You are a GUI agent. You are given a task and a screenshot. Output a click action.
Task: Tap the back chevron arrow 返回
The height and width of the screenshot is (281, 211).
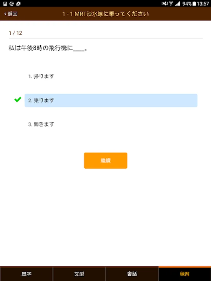(5, 14)
